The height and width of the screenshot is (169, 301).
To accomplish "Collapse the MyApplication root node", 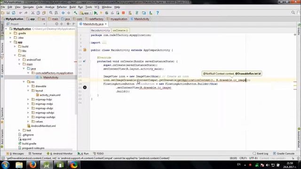I will coord(6,29).
